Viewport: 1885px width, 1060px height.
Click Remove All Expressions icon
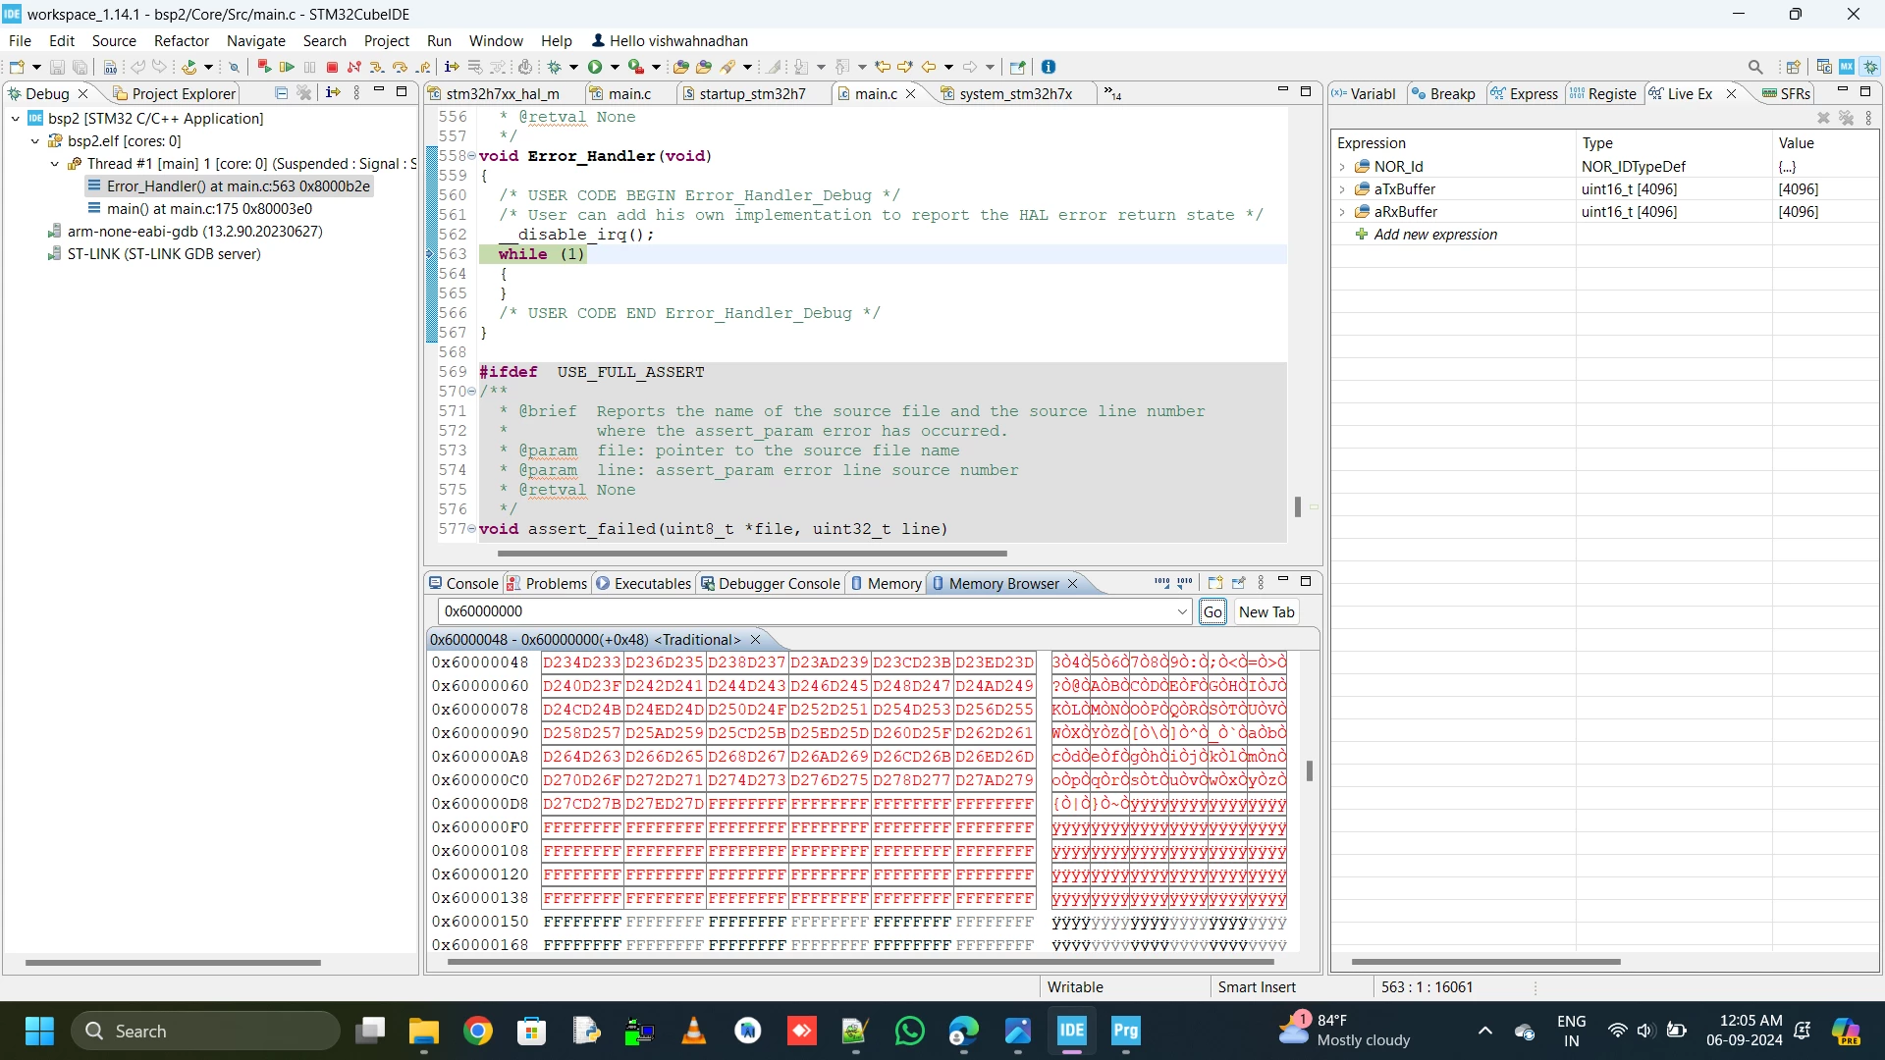click(x=1846, y=118)
